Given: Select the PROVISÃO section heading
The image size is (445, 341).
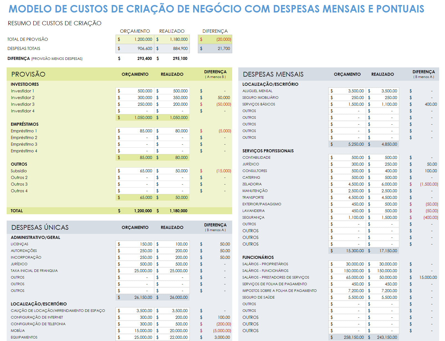Looking at the screenshot, I should (x=28, y=74).
